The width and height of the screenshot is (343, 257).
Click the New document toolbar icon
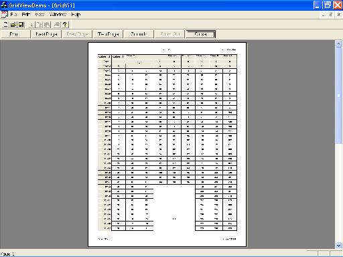point(5,25)
